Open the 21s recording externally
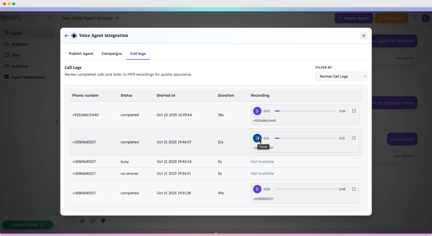 [354, 138]
